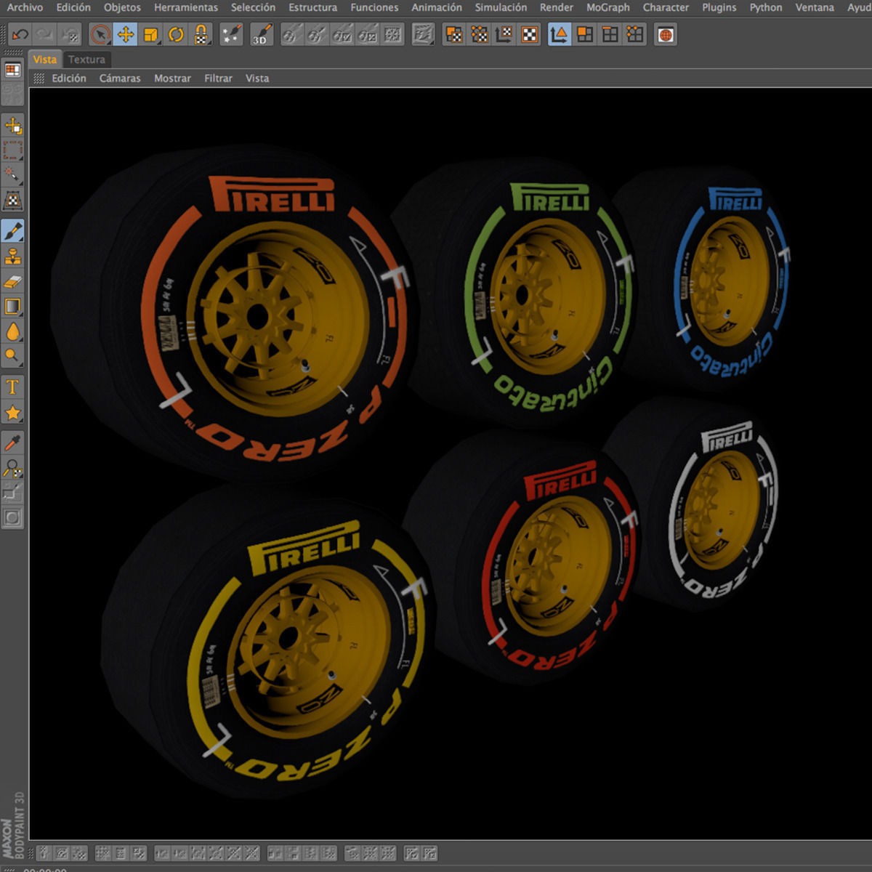Viewport: 872px width, 872px height.
Task: Toggle the padlock checkerboard lock icon
Action: coord(201,34)
